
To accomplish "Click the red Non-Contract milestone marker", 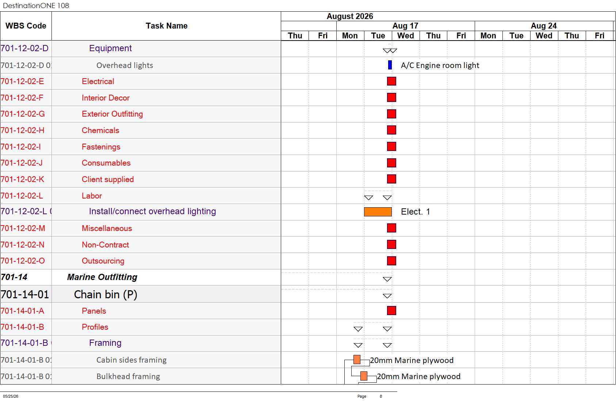I will point(391,245).
